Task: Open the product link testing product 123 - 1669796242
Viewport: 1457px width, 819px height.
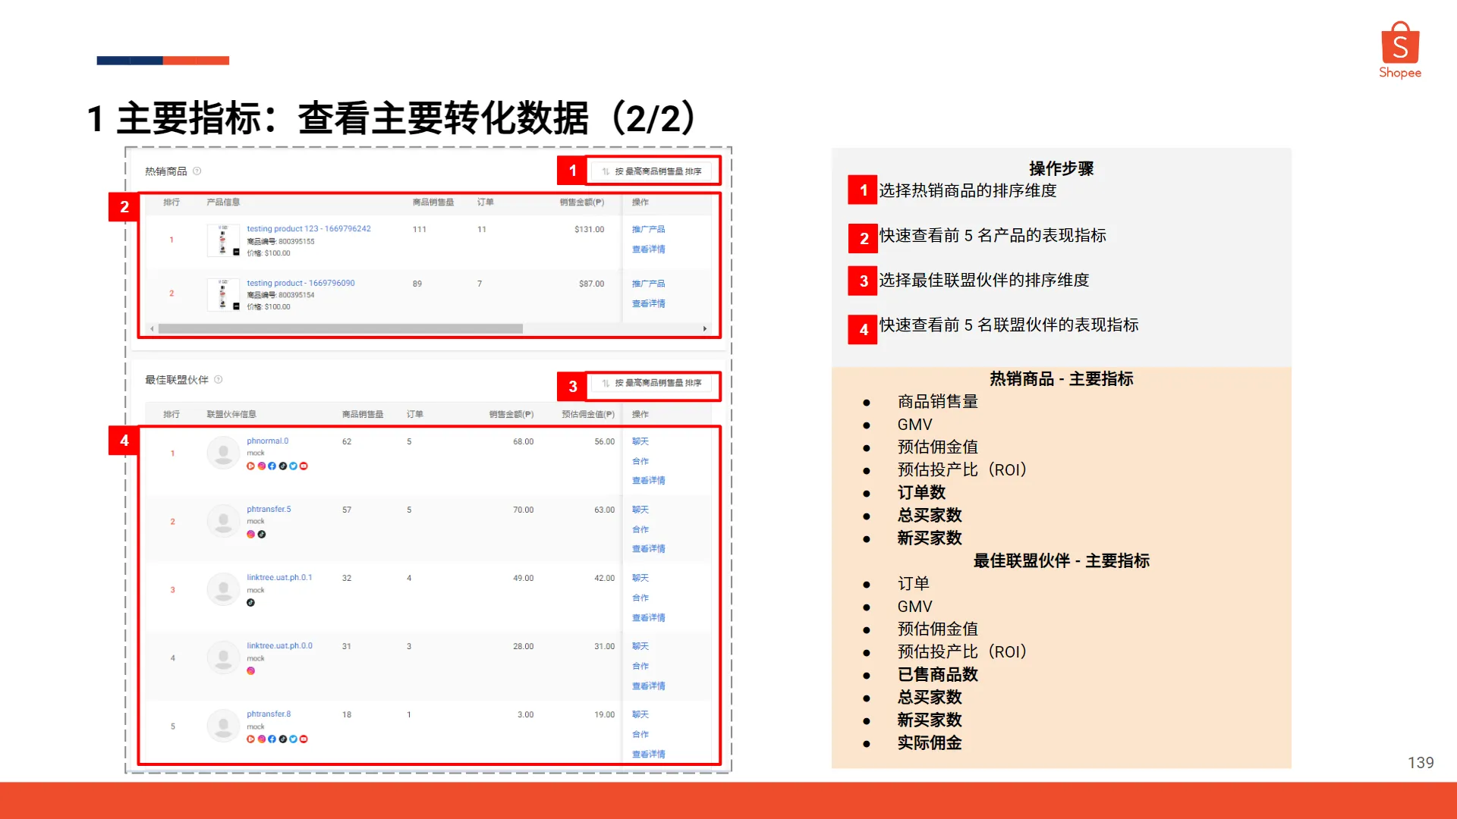Action: pos(308,228)
